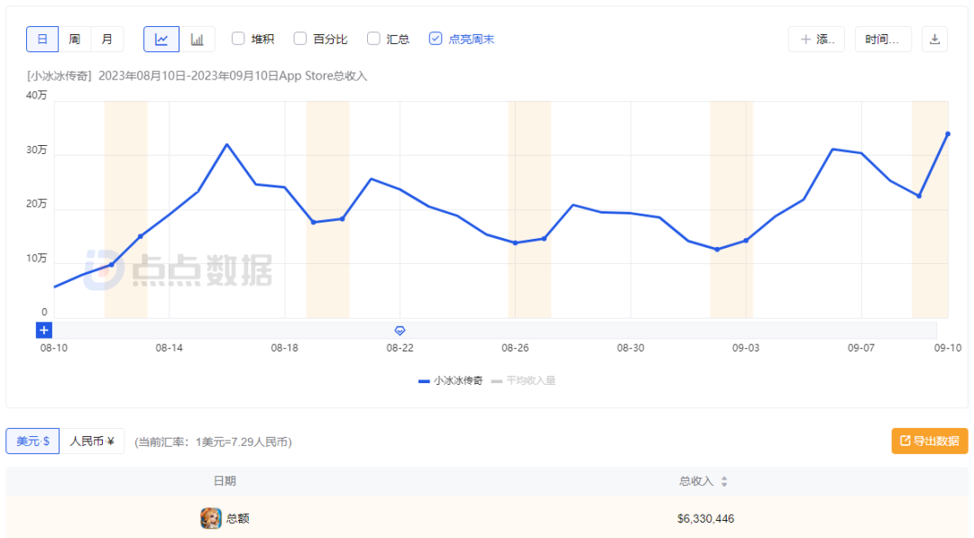Toggle the 小冰冰传奇 legend series
974x538 pixels.
[x=451, y=380]
